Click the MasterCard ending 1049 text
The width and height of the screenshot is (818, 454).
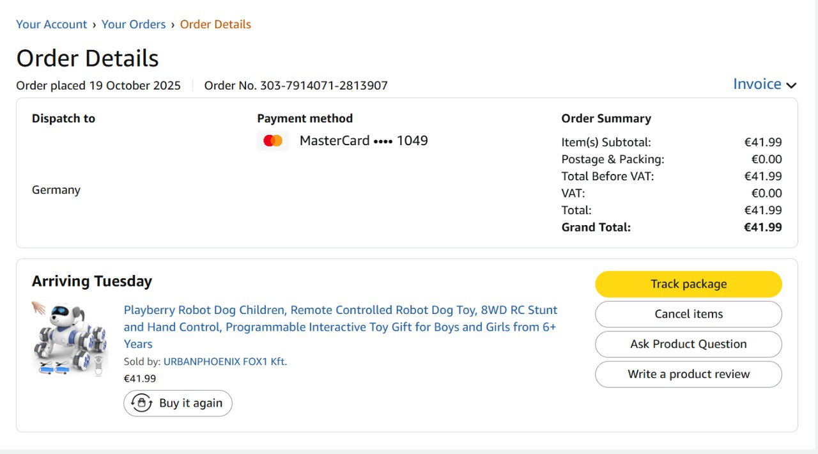click(364, 141)
